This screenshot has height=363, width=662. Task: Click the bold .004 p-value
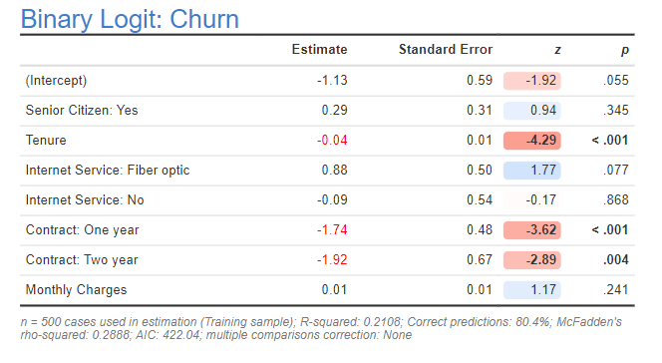[x=616, y=260]
